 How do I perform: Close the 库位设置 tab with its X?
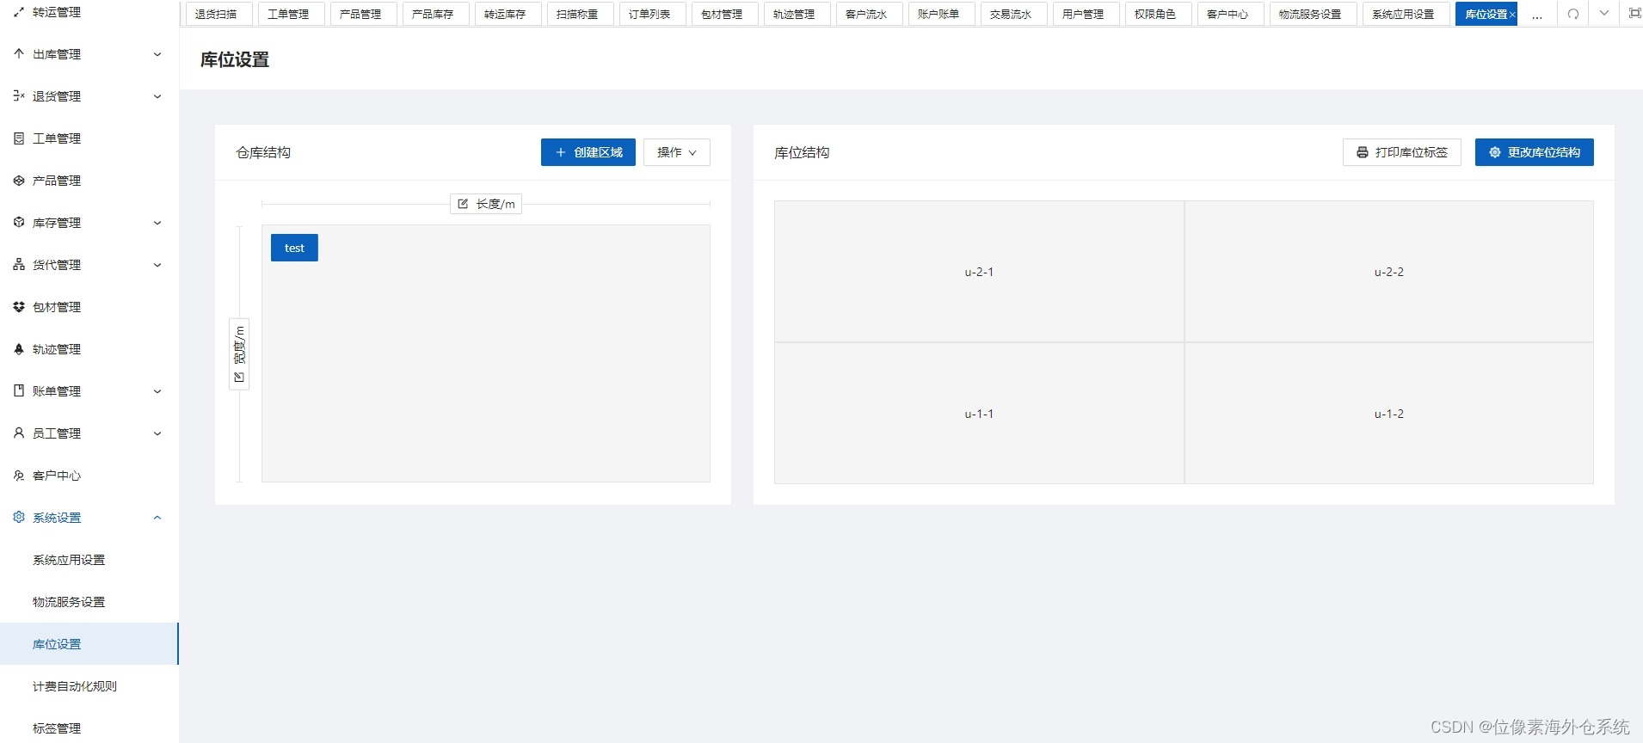click(x=1512, y=15)
